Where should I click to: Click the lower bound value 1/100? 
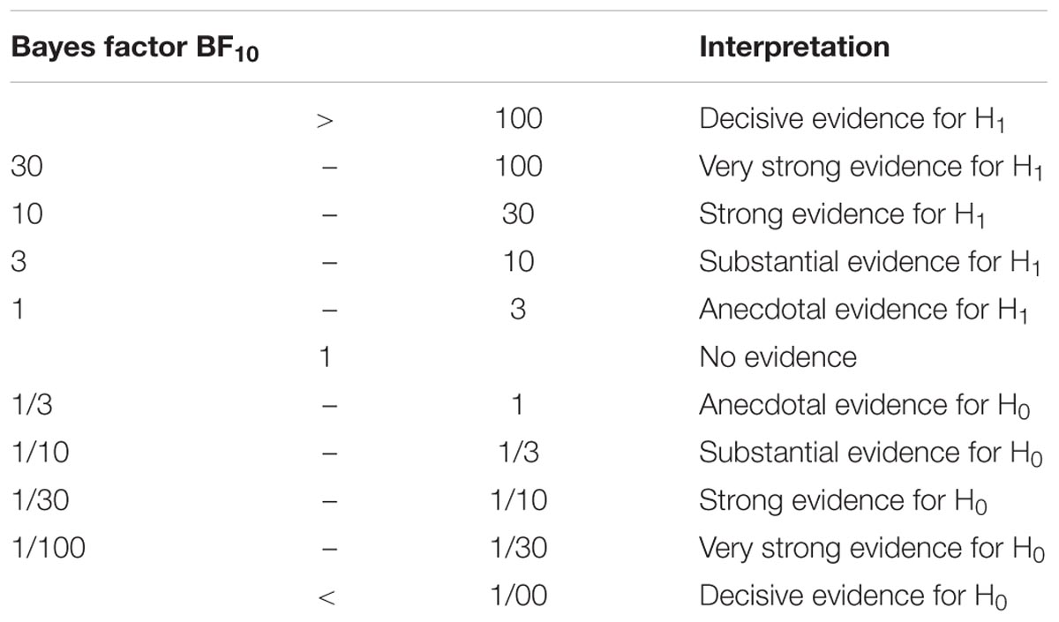coord(48,548)
